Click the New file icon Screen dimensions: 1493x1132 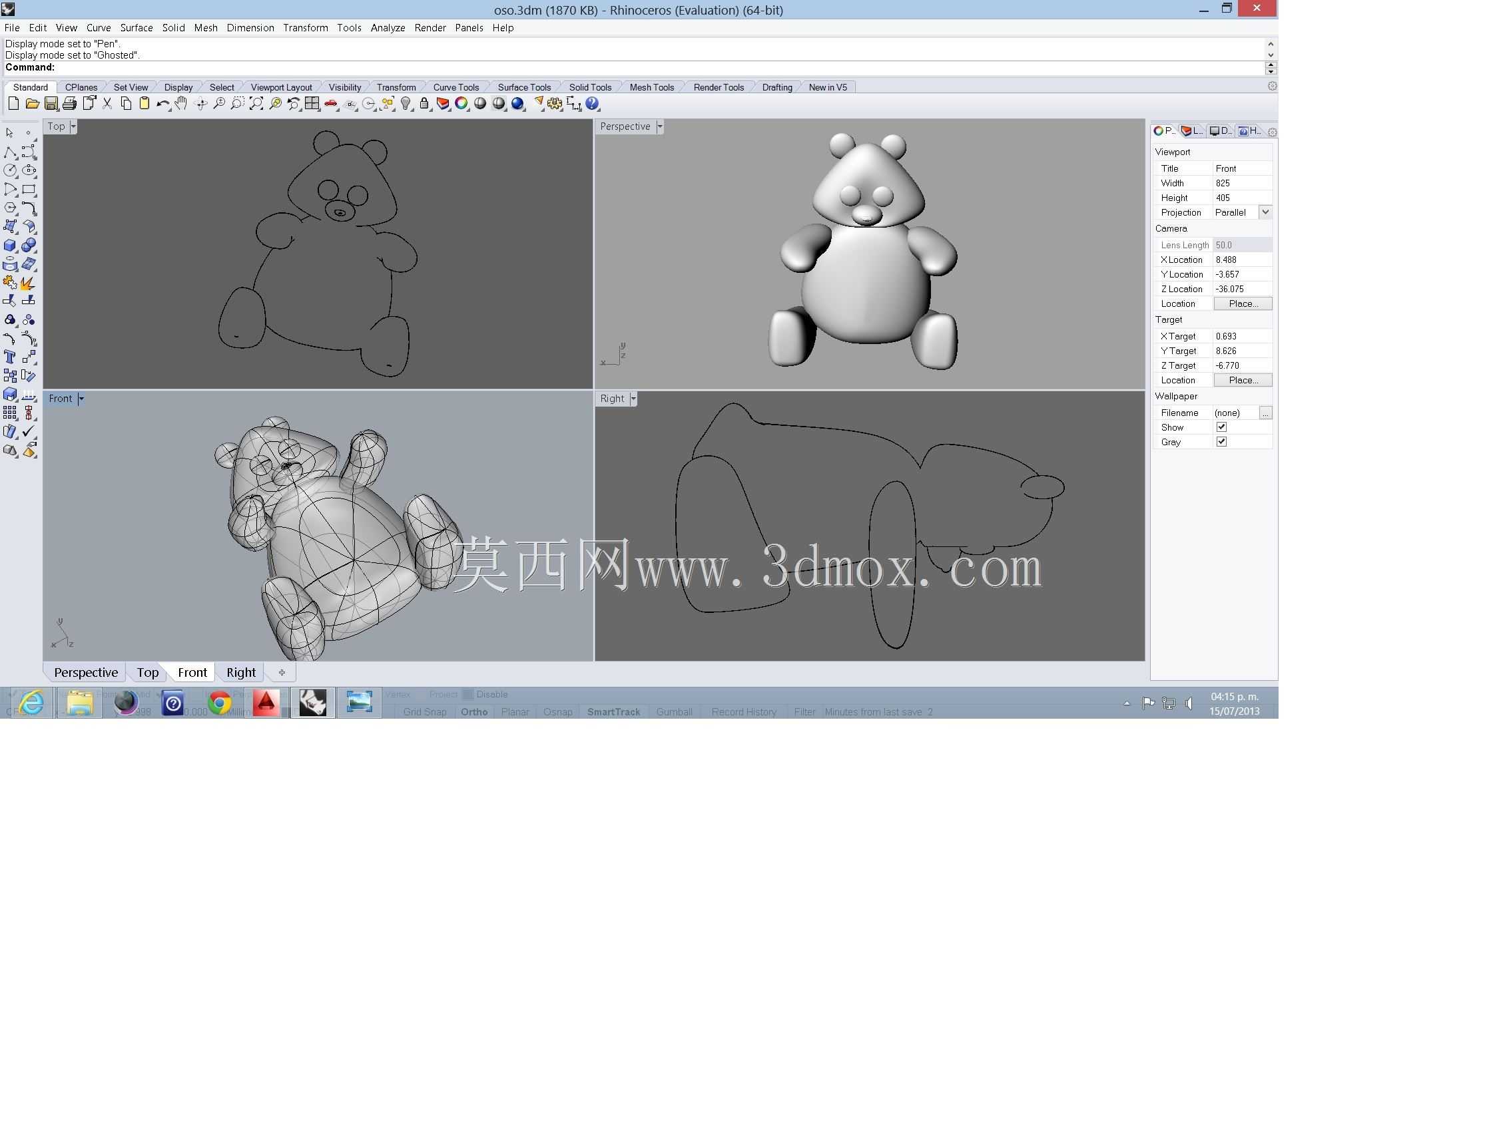(x=13, y=104)
